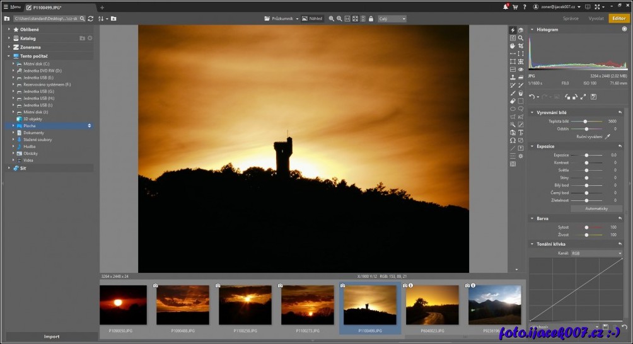Toggle the Náhled preview mode

tap(312, 18)
